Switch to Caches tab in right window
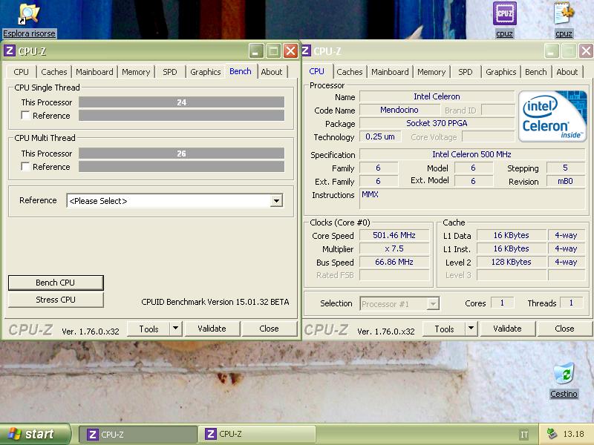The width and height of the screenshot is (594, 445). tap(350, 72)
